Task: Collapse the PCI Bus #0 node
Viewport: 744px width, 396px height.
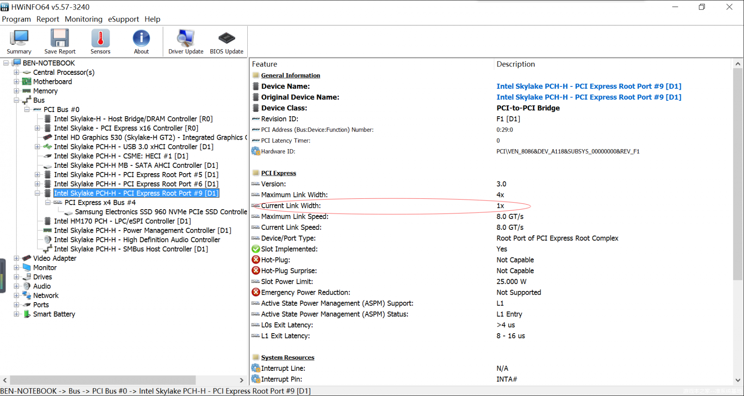Action: [27, 110]
